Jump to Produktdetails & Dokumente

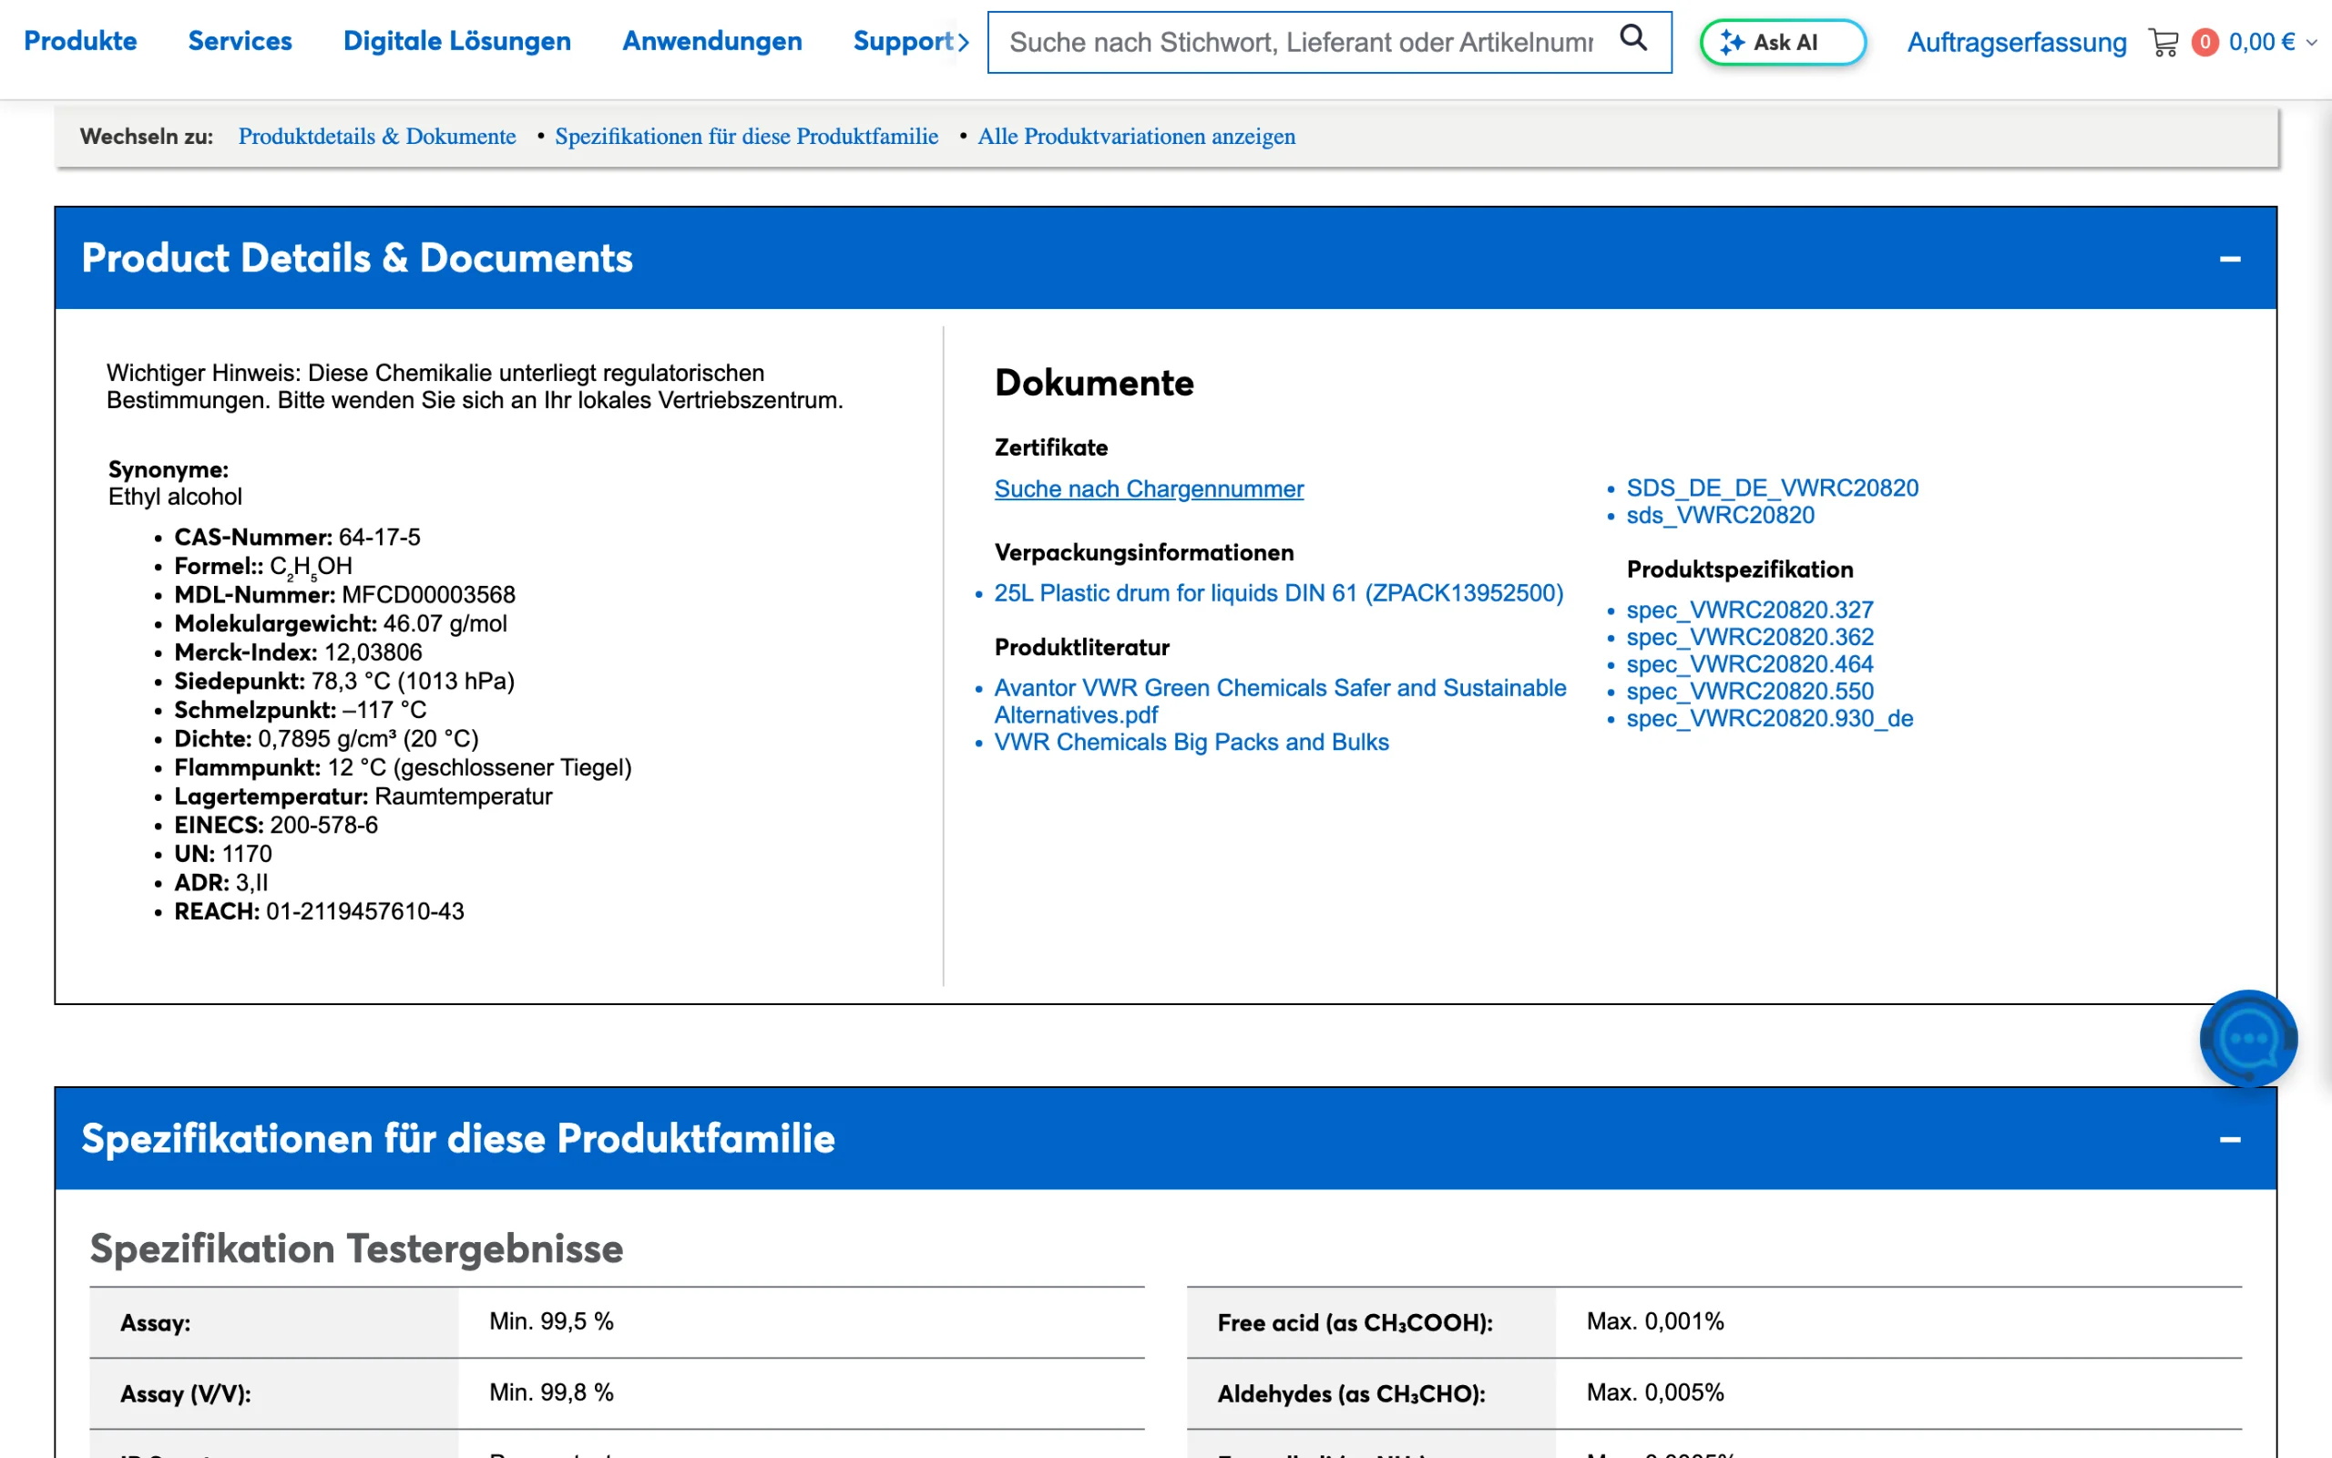377,136
